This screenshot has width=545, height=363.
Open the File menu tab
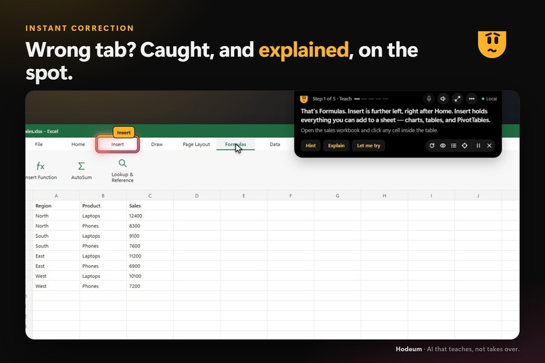tap(39, 144)
